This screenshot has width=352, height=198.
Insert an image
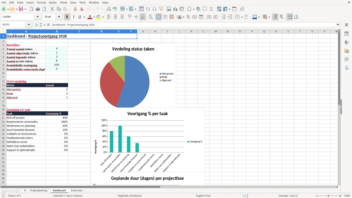pos(169,9)
